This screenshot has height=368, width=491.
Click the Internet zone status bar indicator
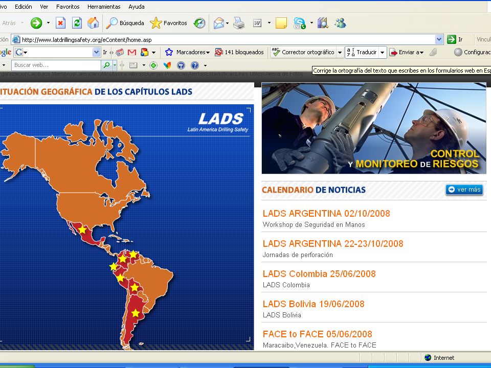click(x=439, y=358)
